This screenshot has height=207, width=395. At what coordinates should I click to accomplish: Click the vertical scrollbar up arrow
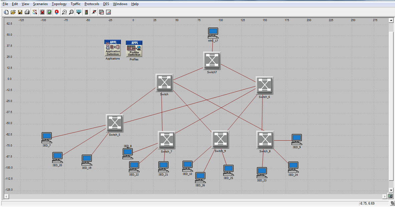391,20
